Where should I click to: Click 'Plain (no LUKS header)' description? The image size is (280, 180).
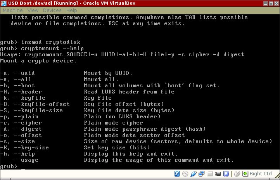tap(122, 117)
